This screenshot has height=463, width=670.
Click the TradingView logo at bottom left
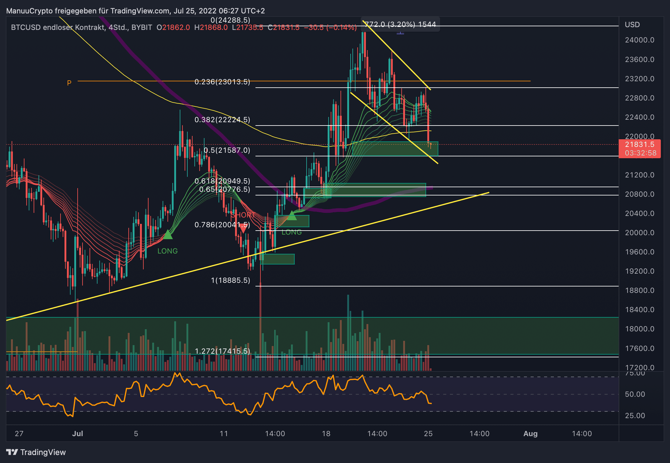pos(36,452)
